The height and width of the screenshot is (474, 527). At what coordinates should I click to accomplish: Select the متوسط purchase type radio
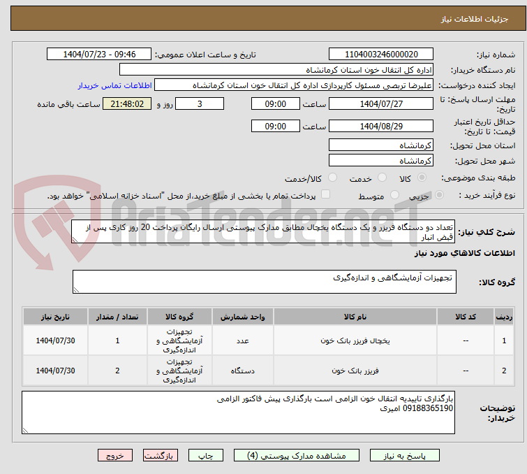coord(396,196)
